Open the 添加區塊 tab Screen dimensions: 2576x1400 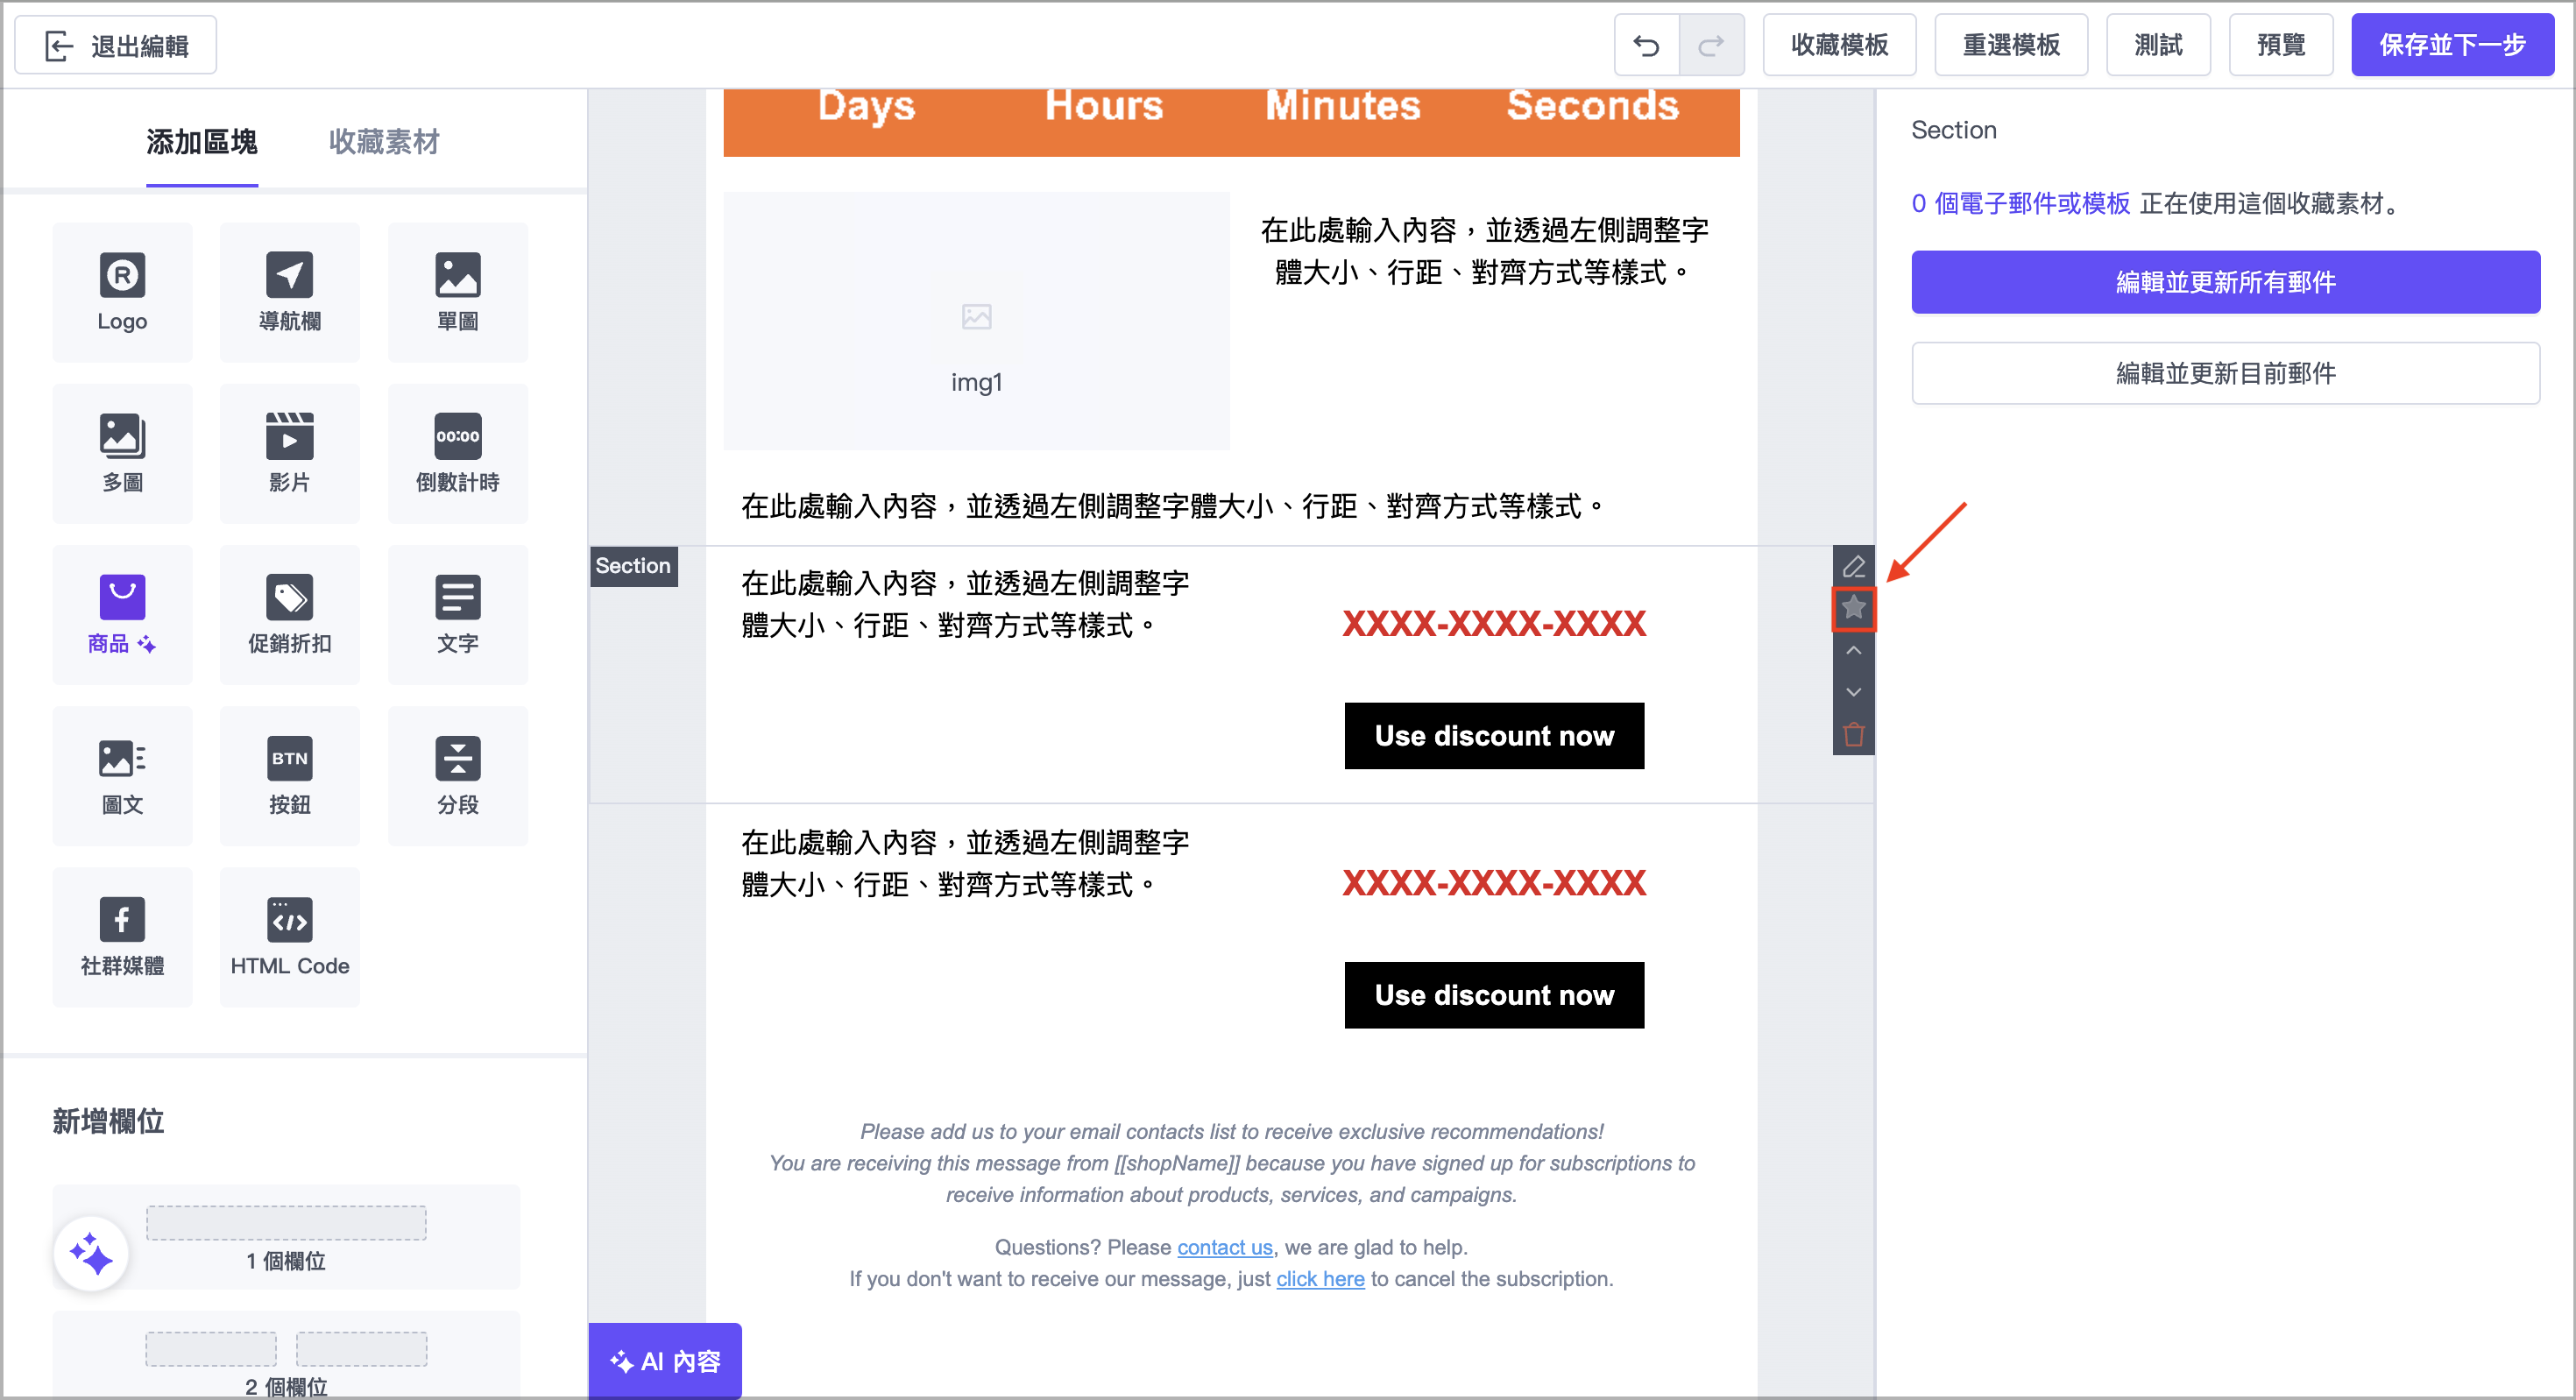click(x=202, y=142)
